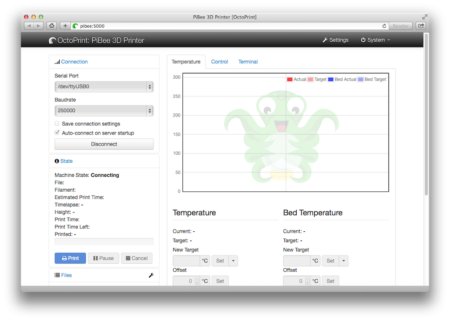Viewport: 450px width, 321px height.
Task: Click the System power icon
Action: [x=363, y=40]
